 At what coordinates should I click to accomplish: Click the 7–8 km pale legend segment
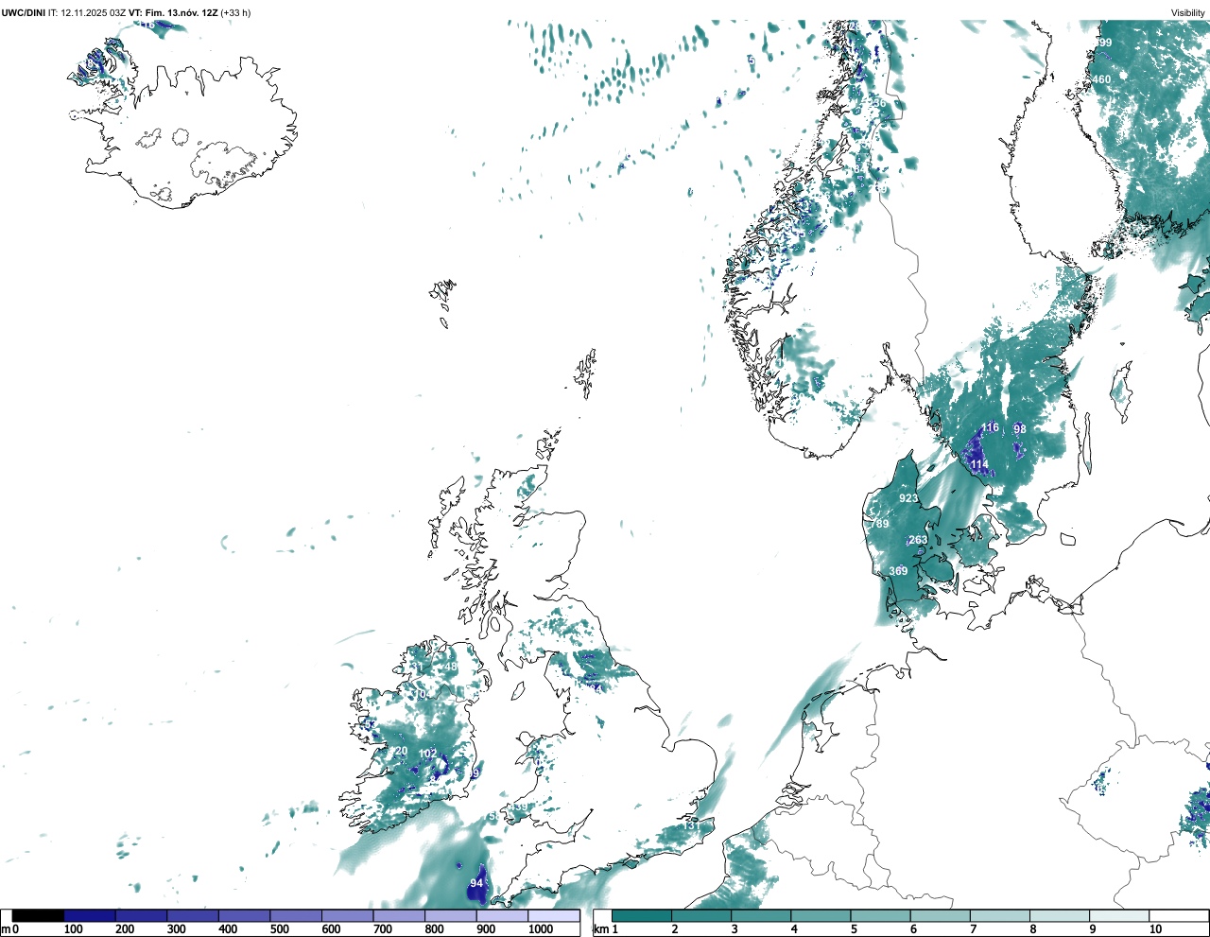999,915
